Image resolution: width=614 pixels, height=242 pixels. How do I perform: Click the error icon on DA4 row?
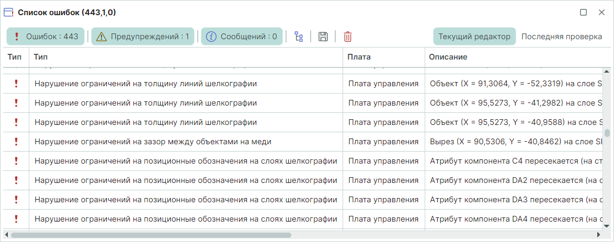pos(16,218)
